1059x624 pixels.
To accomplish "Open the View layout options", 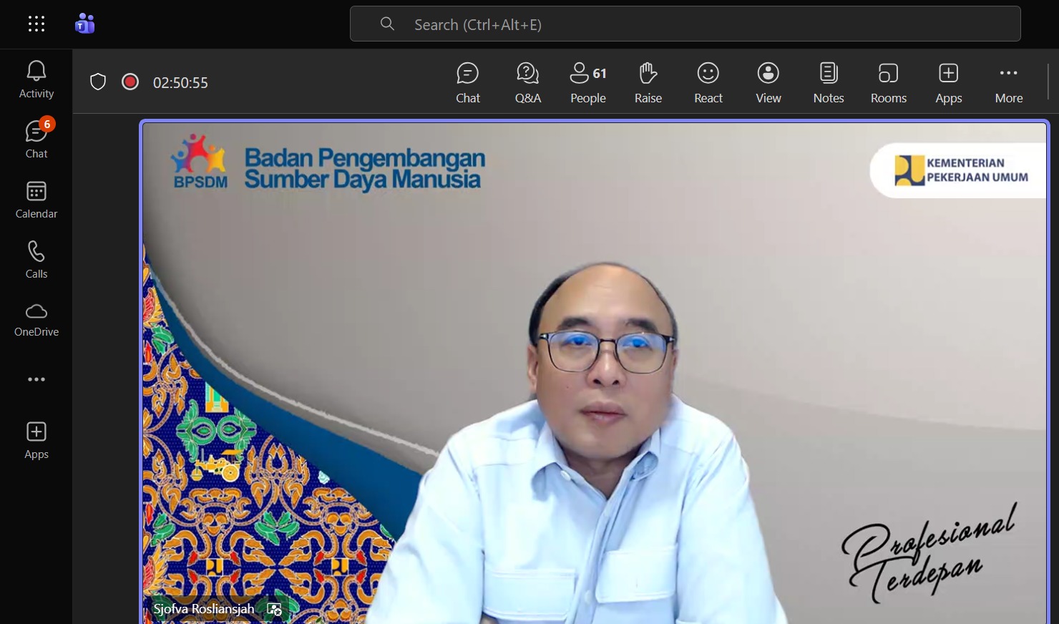I will tap(768, 82).
